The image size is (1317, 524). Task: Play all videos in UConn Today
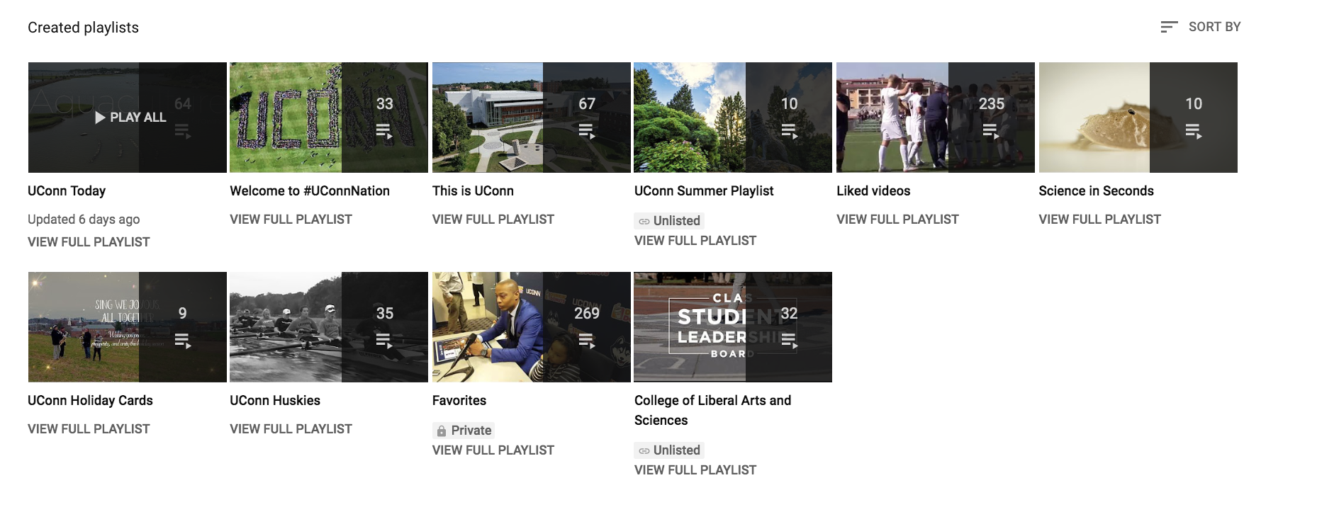click(130, 118)
